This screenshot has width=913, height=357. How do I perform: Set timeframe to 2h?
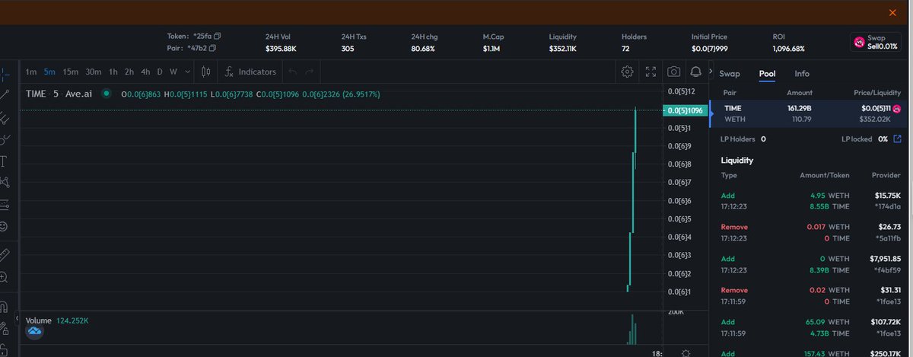point(129,72)
